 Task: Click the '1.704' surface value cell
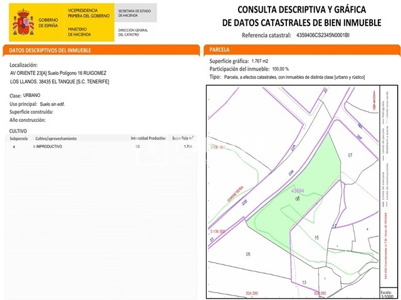(188, 146)
